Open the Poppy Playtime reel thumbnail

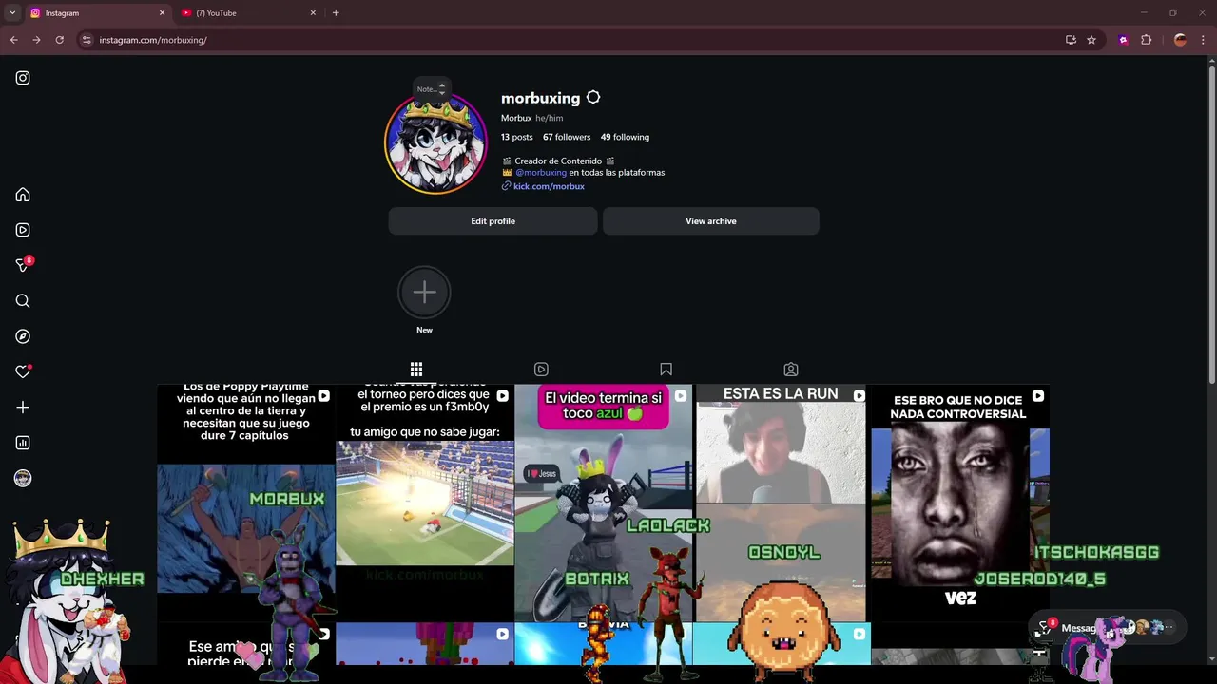click(245, 503)
